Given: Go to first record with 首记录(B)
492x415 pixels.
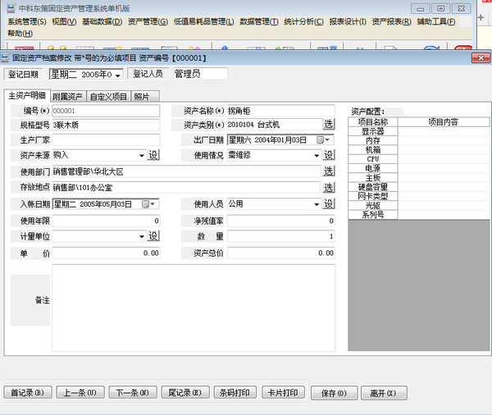Looking at the screenshot, I should [x=28, y=392].
